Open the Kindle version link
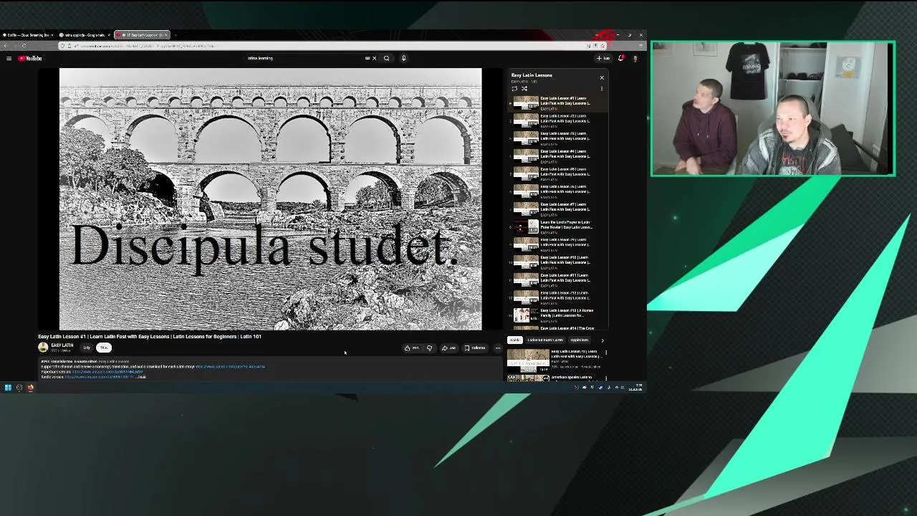 (x=99, y=376)
